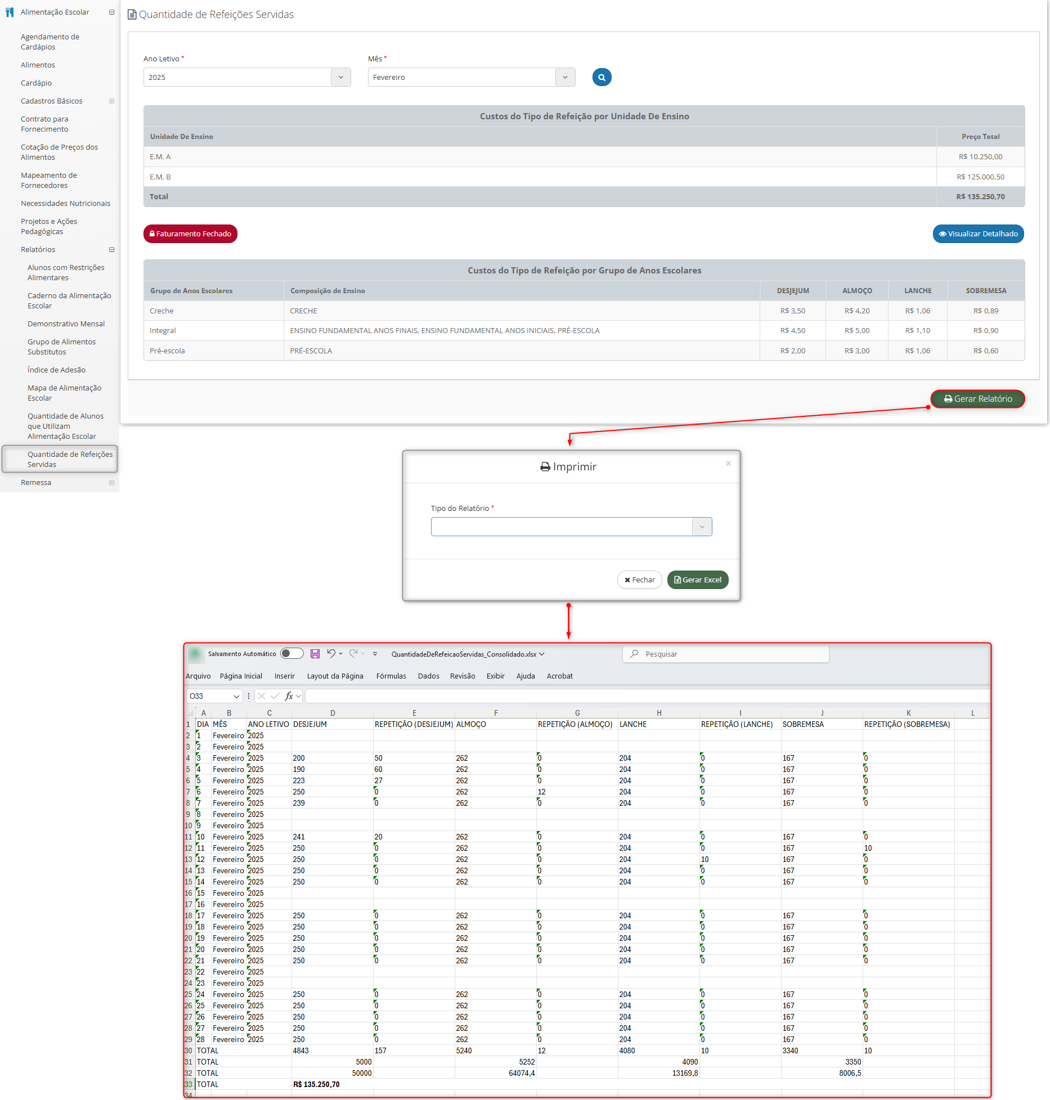
Task: Expand the Remessa submenu
Action: click(111, 482)
